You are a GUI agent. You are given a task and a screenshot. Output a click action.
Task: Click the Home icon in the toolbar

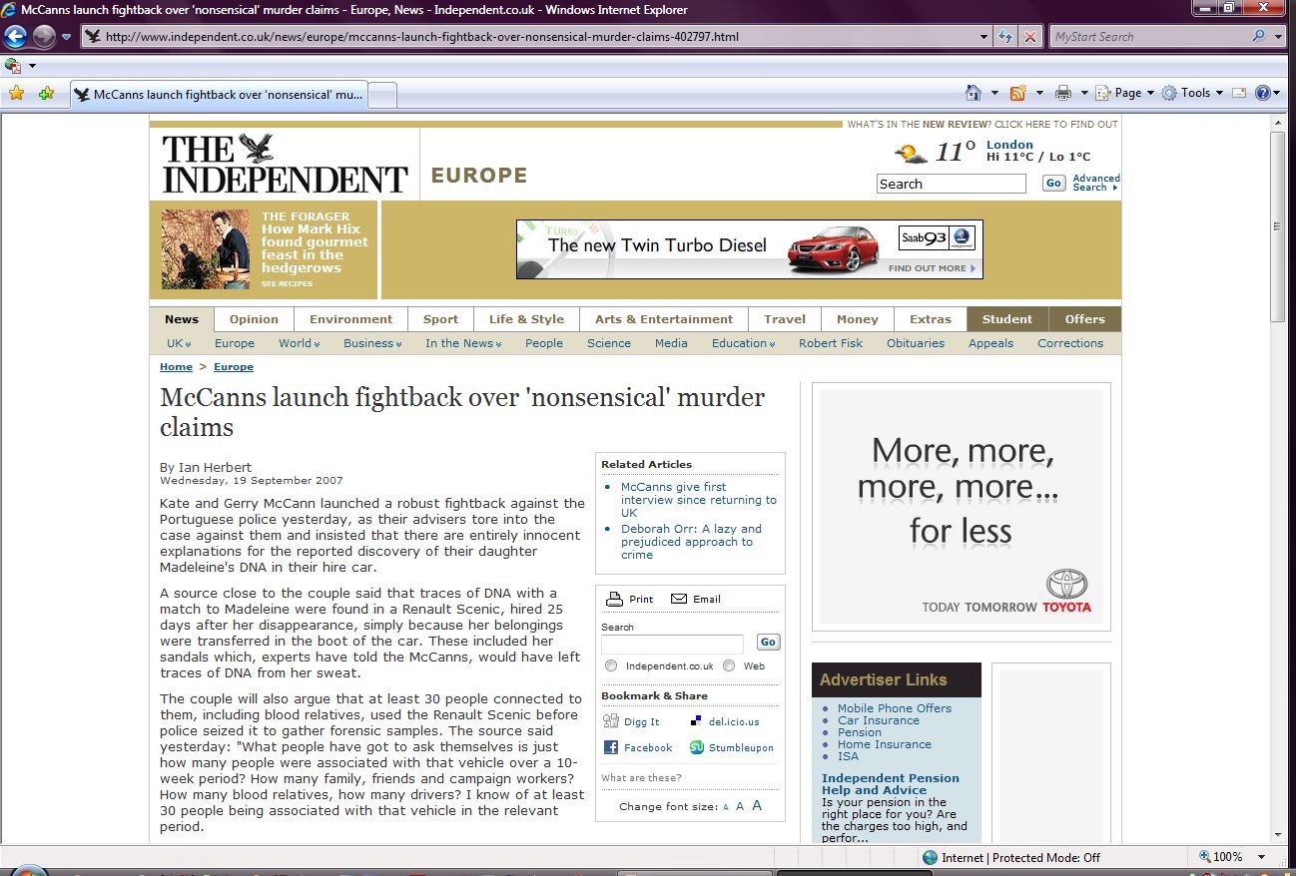pos(973,93)
